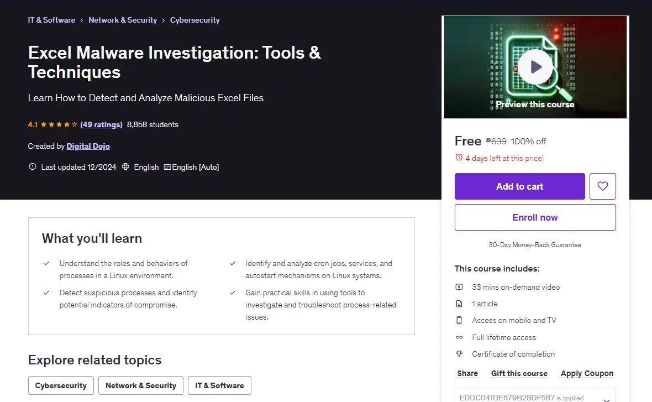652x402 pixels.
Task: Click the Explore related topics heading
Action: (x=95, y=360)
